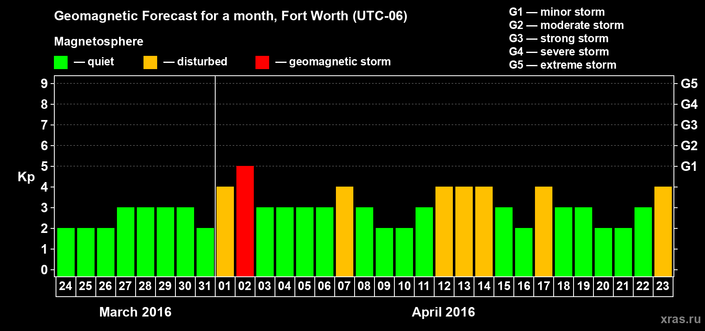Viewport: 705px width, 331px height.
Task: Click the G3 right axis label
Action: [x=689, y=125]
